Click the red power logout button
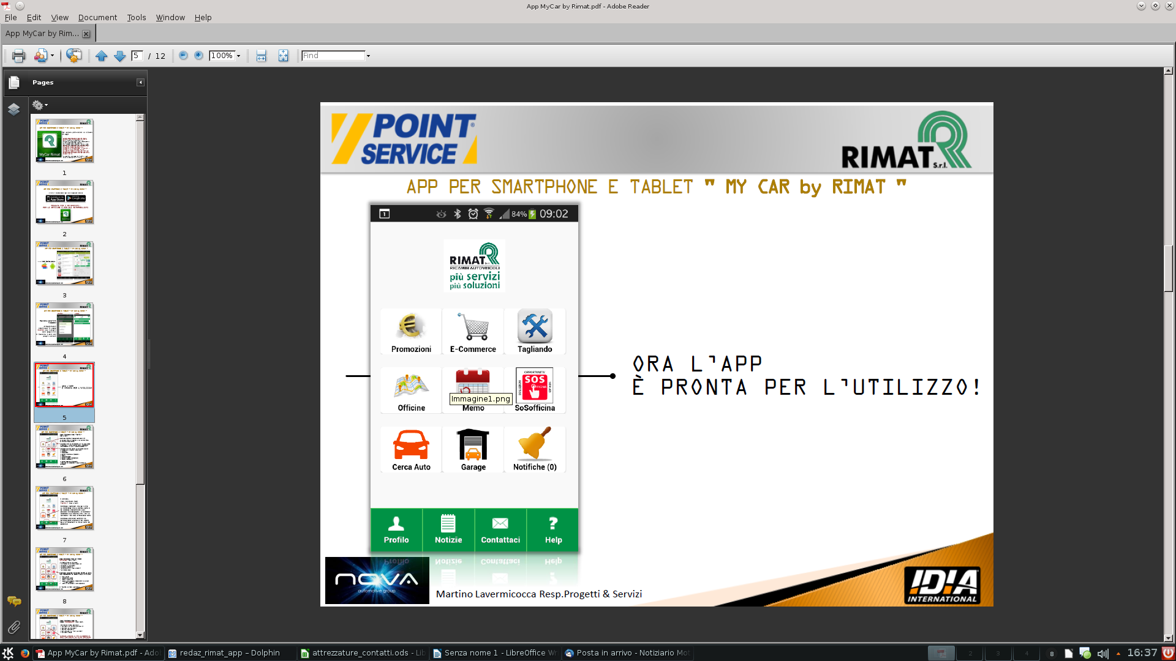Image resolution: width=1176 pixels, height=661 pixels. click(1167, 653)
